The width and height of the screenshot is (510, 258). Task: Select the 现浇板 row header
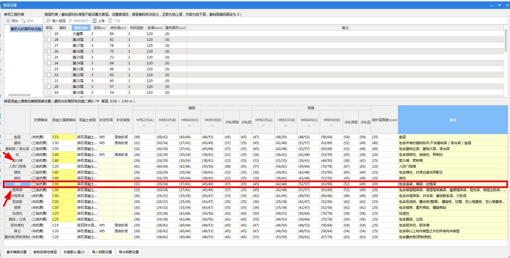coord(17,202)
